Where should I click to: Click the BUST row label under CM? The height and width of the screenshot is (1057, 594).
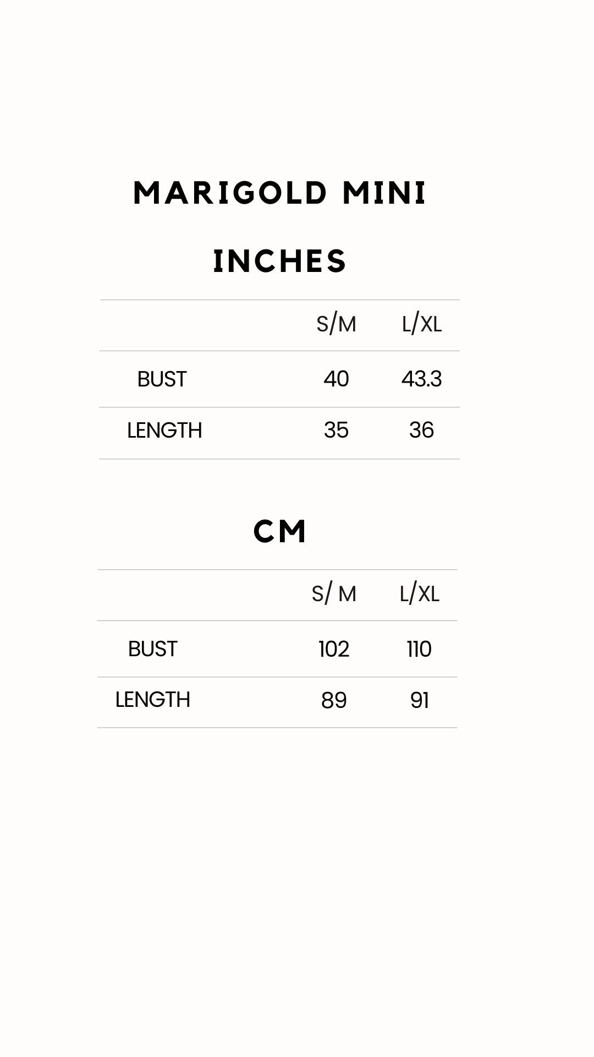pyautogui.click(x=152, y=649)
